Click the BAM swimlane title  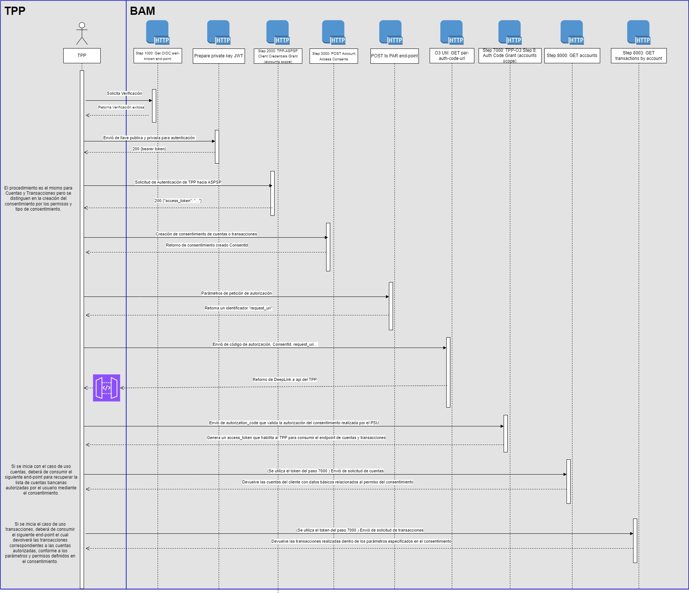pos(142,11)
